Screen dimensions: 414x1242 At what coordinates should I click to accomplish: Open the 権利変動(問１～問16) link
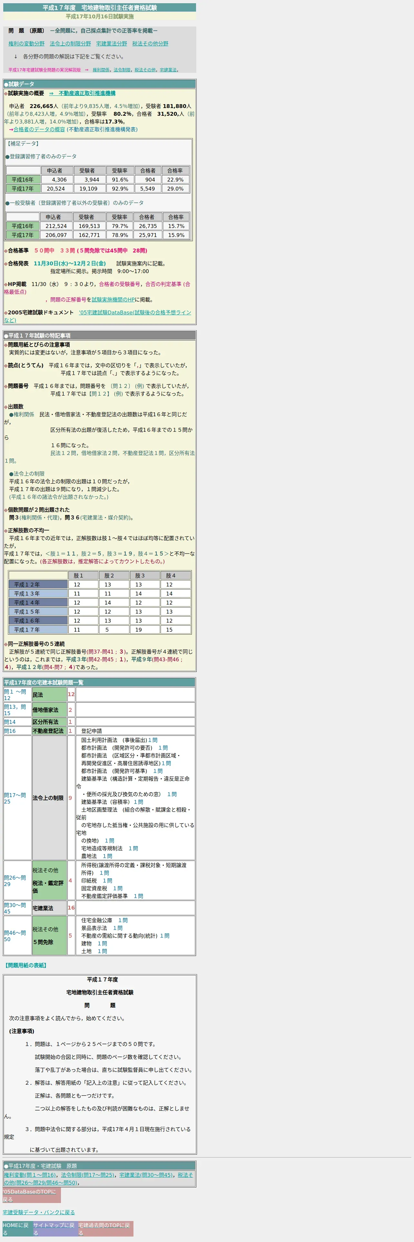pos(30,1175)
